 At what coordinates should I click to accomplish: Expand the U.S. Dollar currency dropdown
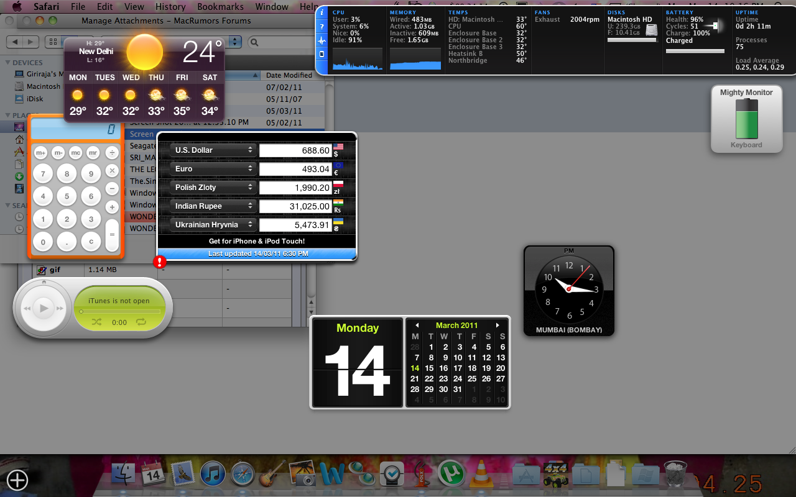213,150
